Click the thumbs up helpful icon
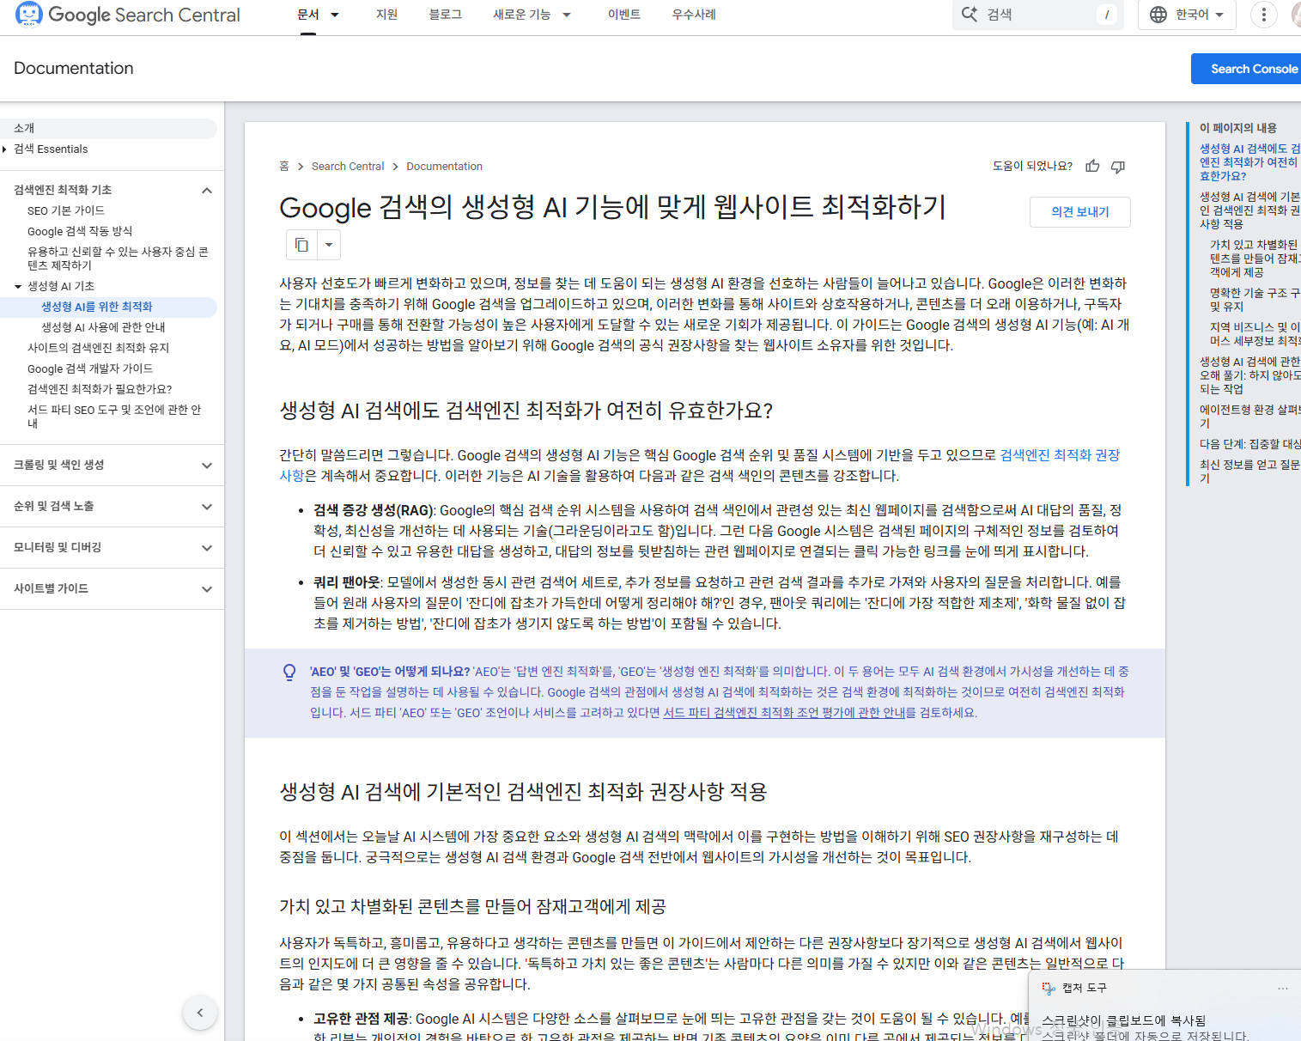 click(1092, 167)
